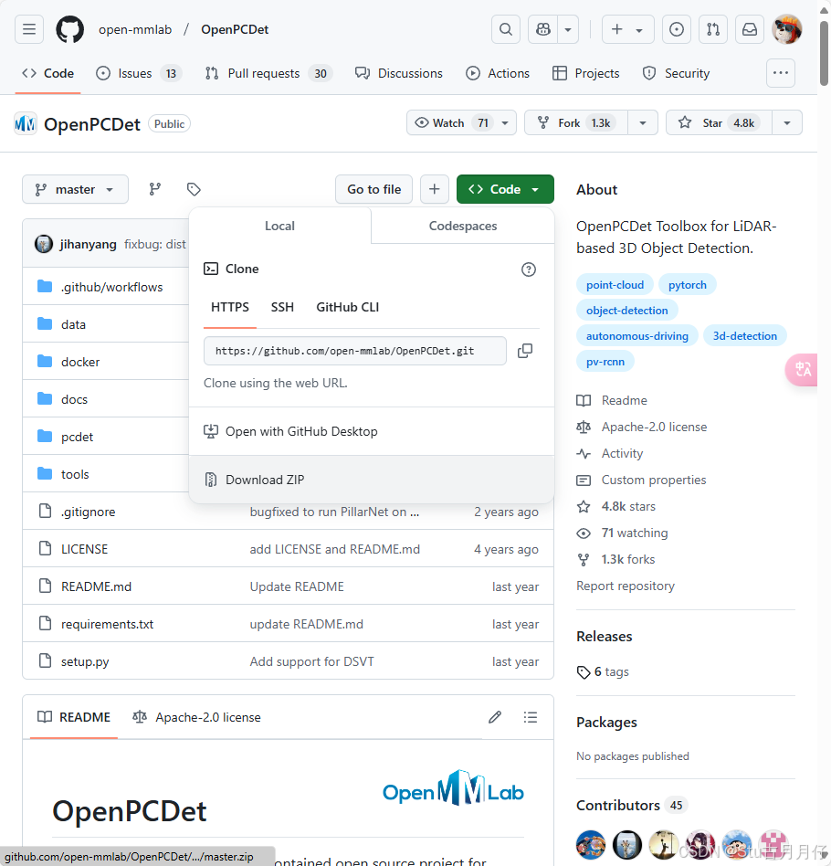Screen dimensions: 831x866
Task: Open GitHub Copilot chat icon
Action: point(543,29)
